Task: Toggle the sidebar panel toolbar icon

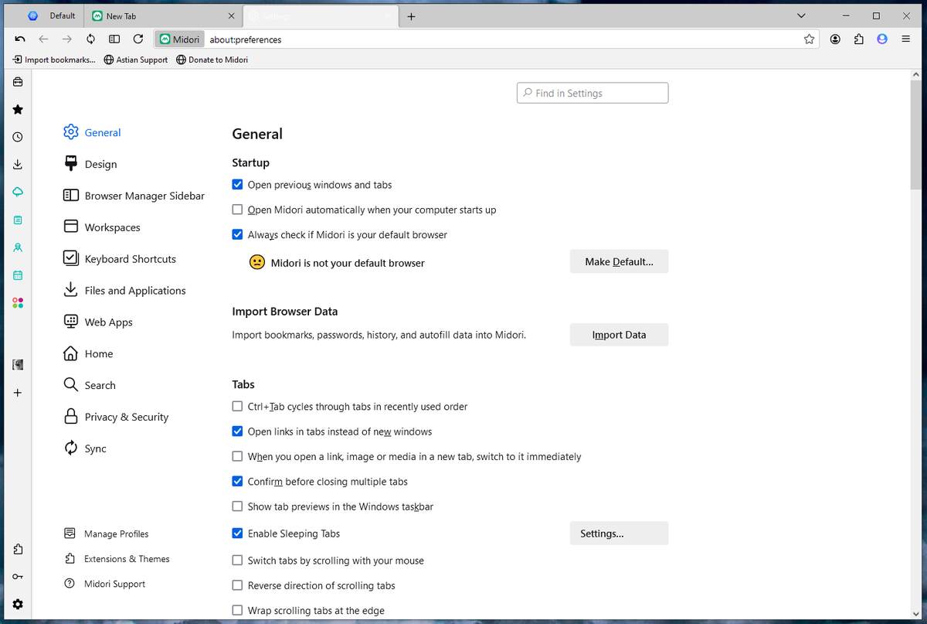Action: [x=114, y=39]
